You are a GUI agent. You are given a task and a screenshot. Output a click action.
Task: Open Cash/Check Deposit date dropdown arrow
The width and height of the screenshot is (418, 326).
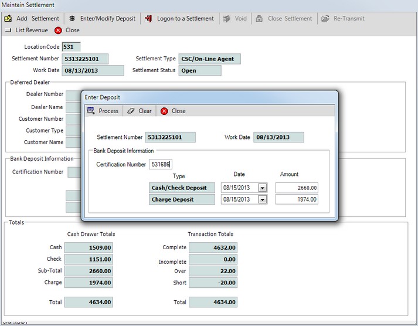click(x=262, y=188)
